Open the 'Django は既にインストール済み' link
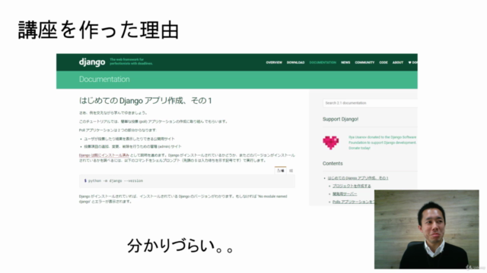This screenshot has height=273, width=487. pos(104,155)
